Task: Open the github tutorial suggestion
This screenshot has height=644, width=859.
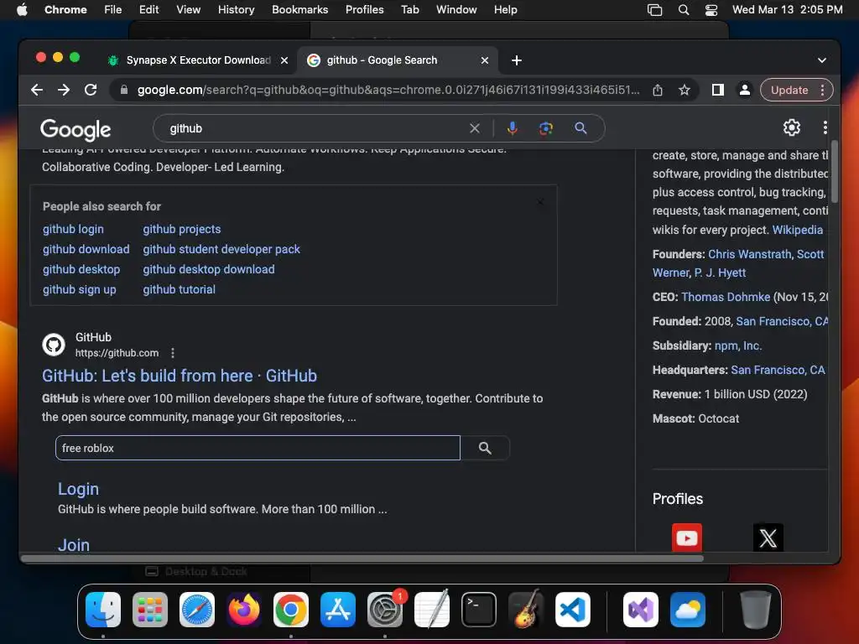Action: [x=180, y=289]
